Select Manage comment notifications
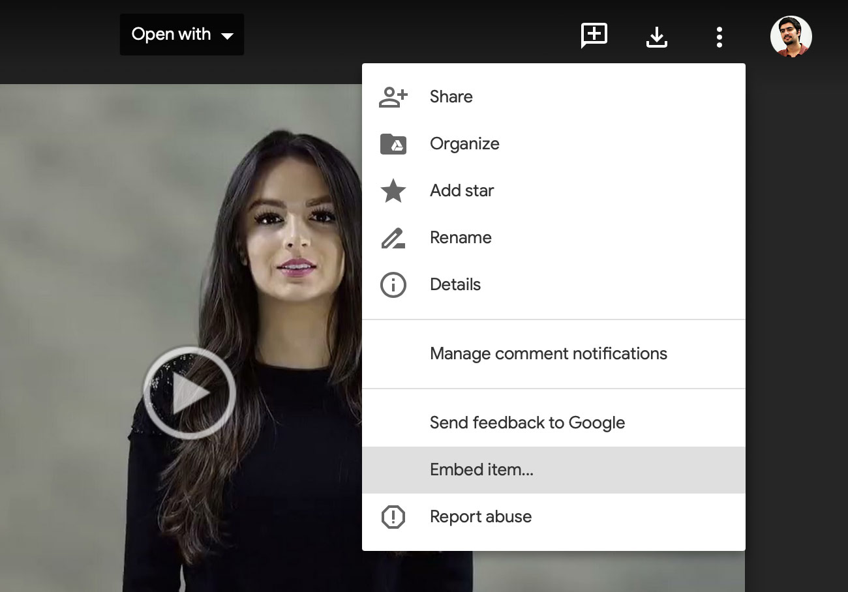The image size is (848, 592). pyautogui.click(x=548, y=354)
